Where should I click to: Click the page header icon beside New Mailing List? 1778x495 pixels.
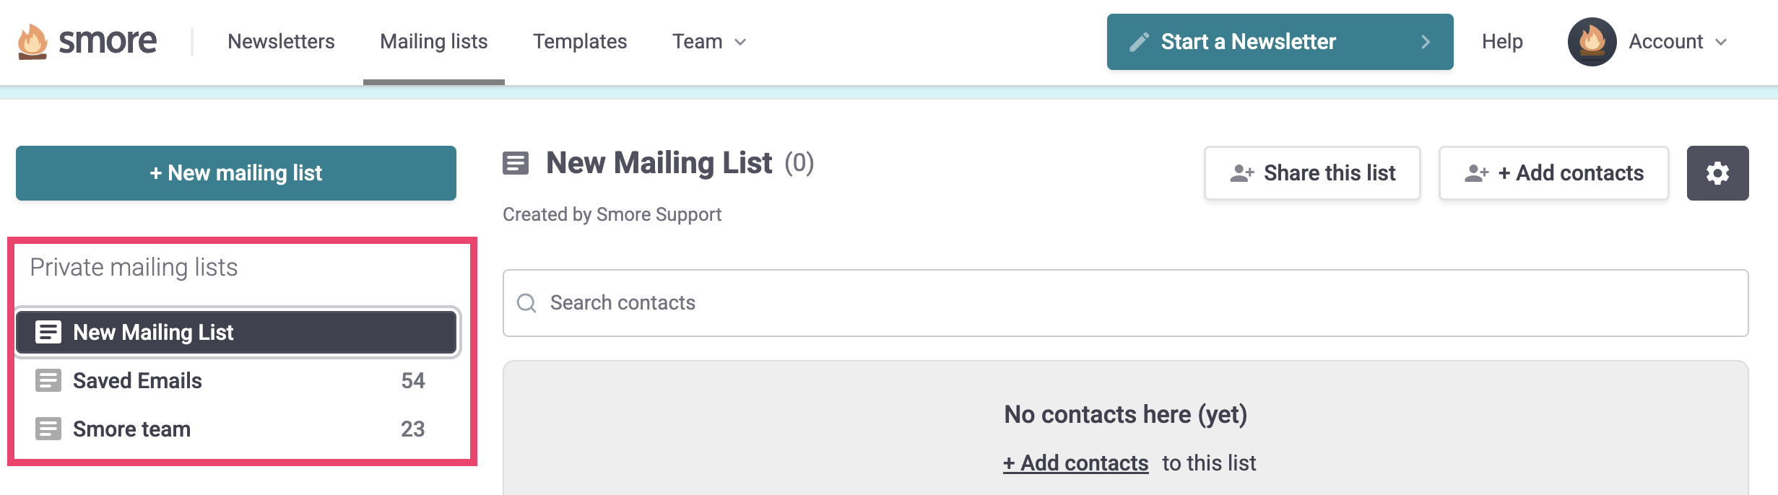(x=517, y=163)
